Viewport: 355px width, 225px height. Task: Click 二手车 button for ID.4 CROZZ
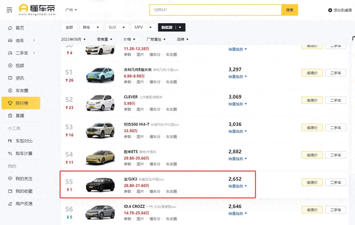tap(336, 210)
